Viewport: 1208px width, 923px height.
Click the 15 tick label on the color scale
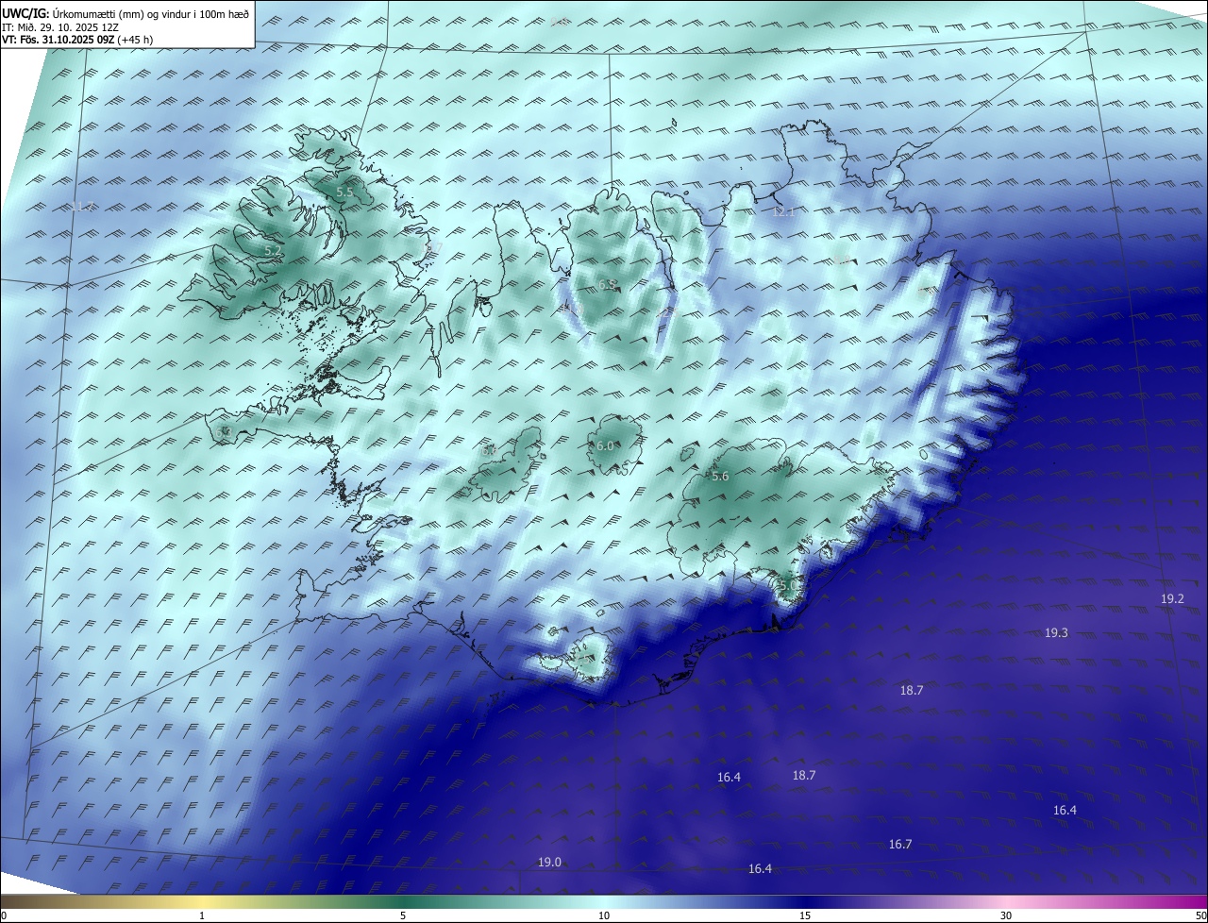coord(805,916)
